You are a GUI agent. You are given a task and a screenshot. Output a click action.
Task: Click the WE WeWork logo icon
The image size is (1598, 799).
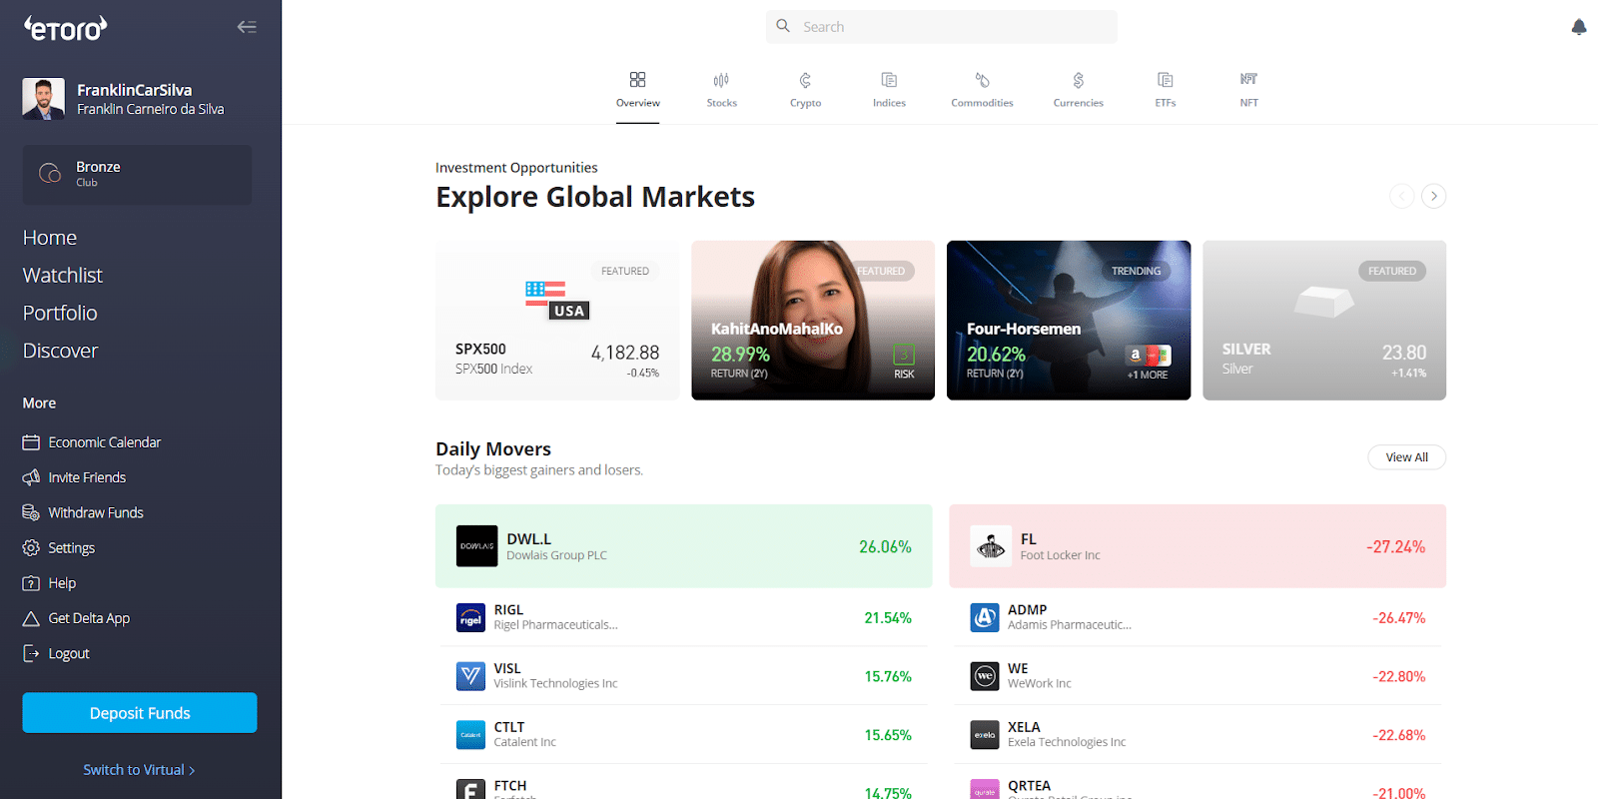point(985,676)
